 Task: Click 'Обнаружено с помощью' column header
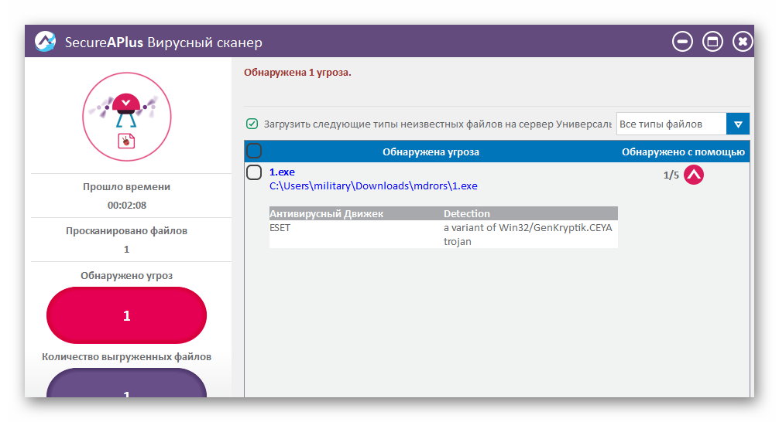(683, 152)
